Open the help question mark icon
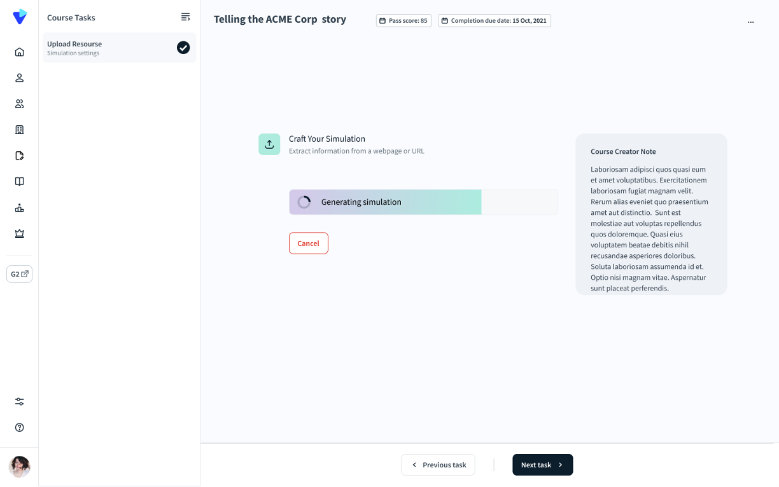 20,427
